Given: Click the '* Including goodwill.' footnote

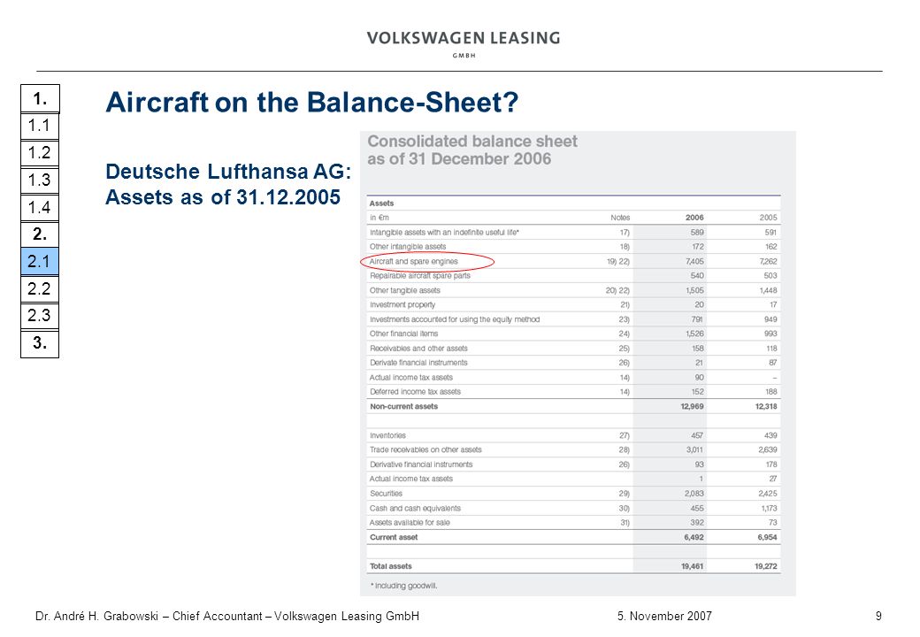Looking at the screenshot, I should (403, 586).
